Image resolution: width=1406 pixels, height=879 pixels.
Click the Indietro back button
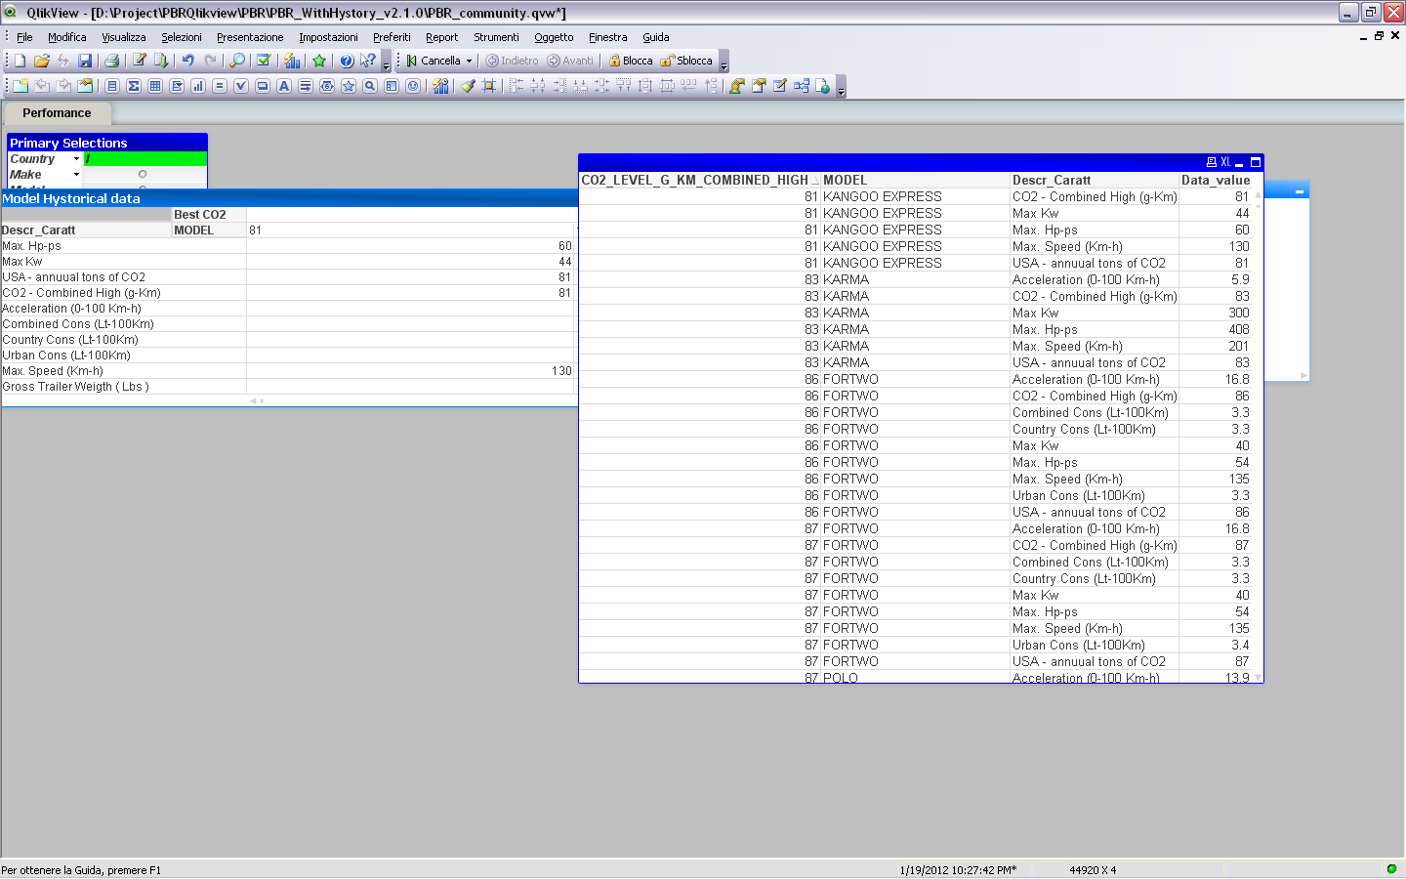tap(513, 61)
